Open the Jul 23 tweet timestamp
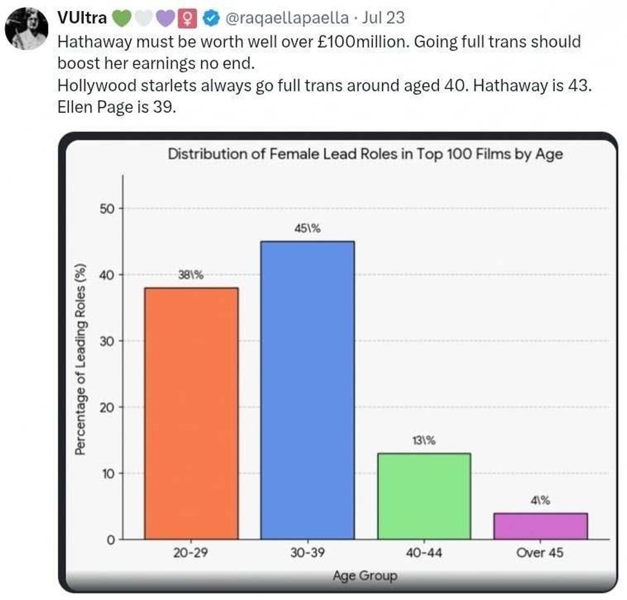Screen dimensions: 627x600 pos(383,18)
